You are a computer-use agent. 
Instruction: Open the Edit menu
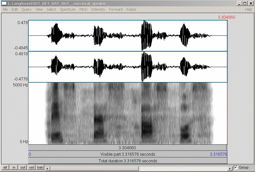click(x=15, y=9)
